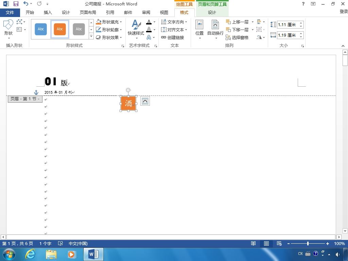Open Shape Outline (形状轮廓) menu

click(x=109, y=30)
